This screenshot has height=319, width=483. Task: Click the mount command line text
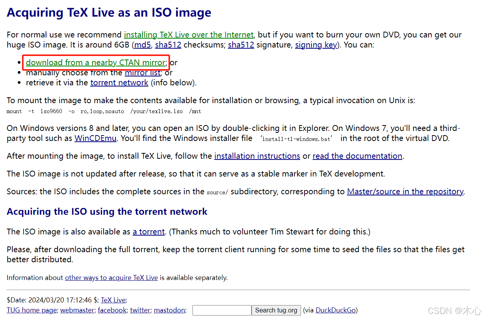(x=104, y=111)
